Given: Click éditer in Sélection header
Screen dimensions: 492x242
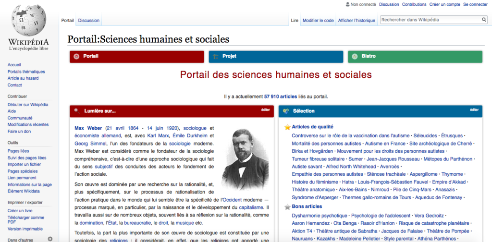Looking at the screenshot, I should point(474,109).
